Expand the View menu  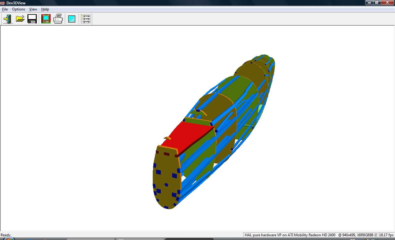point(33,9)
